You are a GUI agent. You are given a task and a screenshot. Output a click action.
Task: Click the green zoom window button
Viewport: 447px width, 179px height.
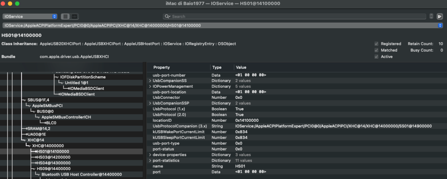tap(18, 4)
